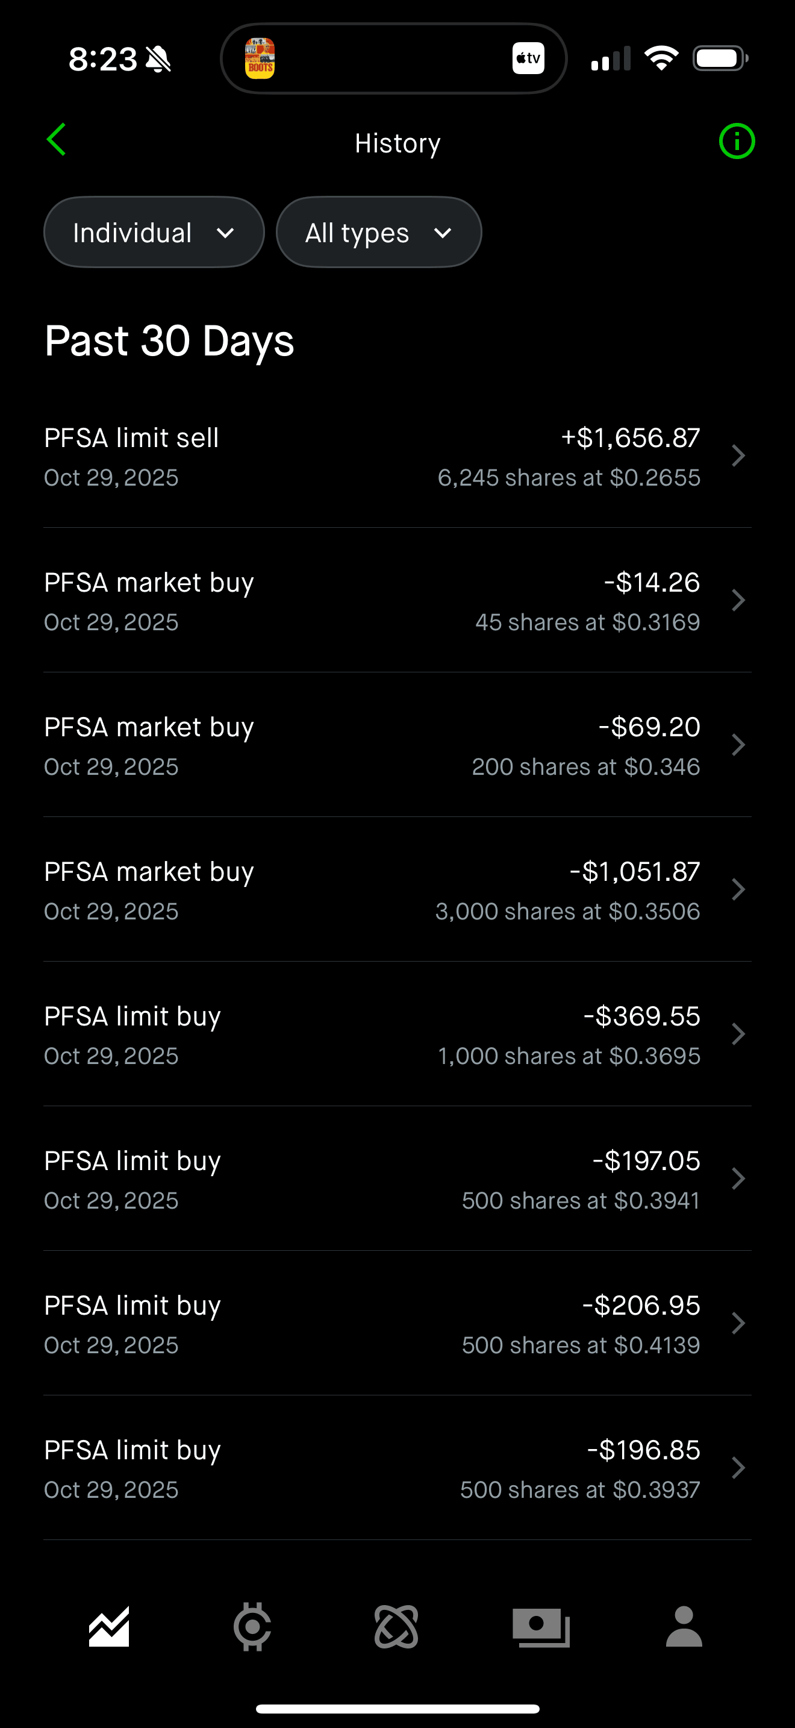Viewport: 795px width, 1728px height.
Task: Expand the Individual account dropdown
Action: point(154,233)
